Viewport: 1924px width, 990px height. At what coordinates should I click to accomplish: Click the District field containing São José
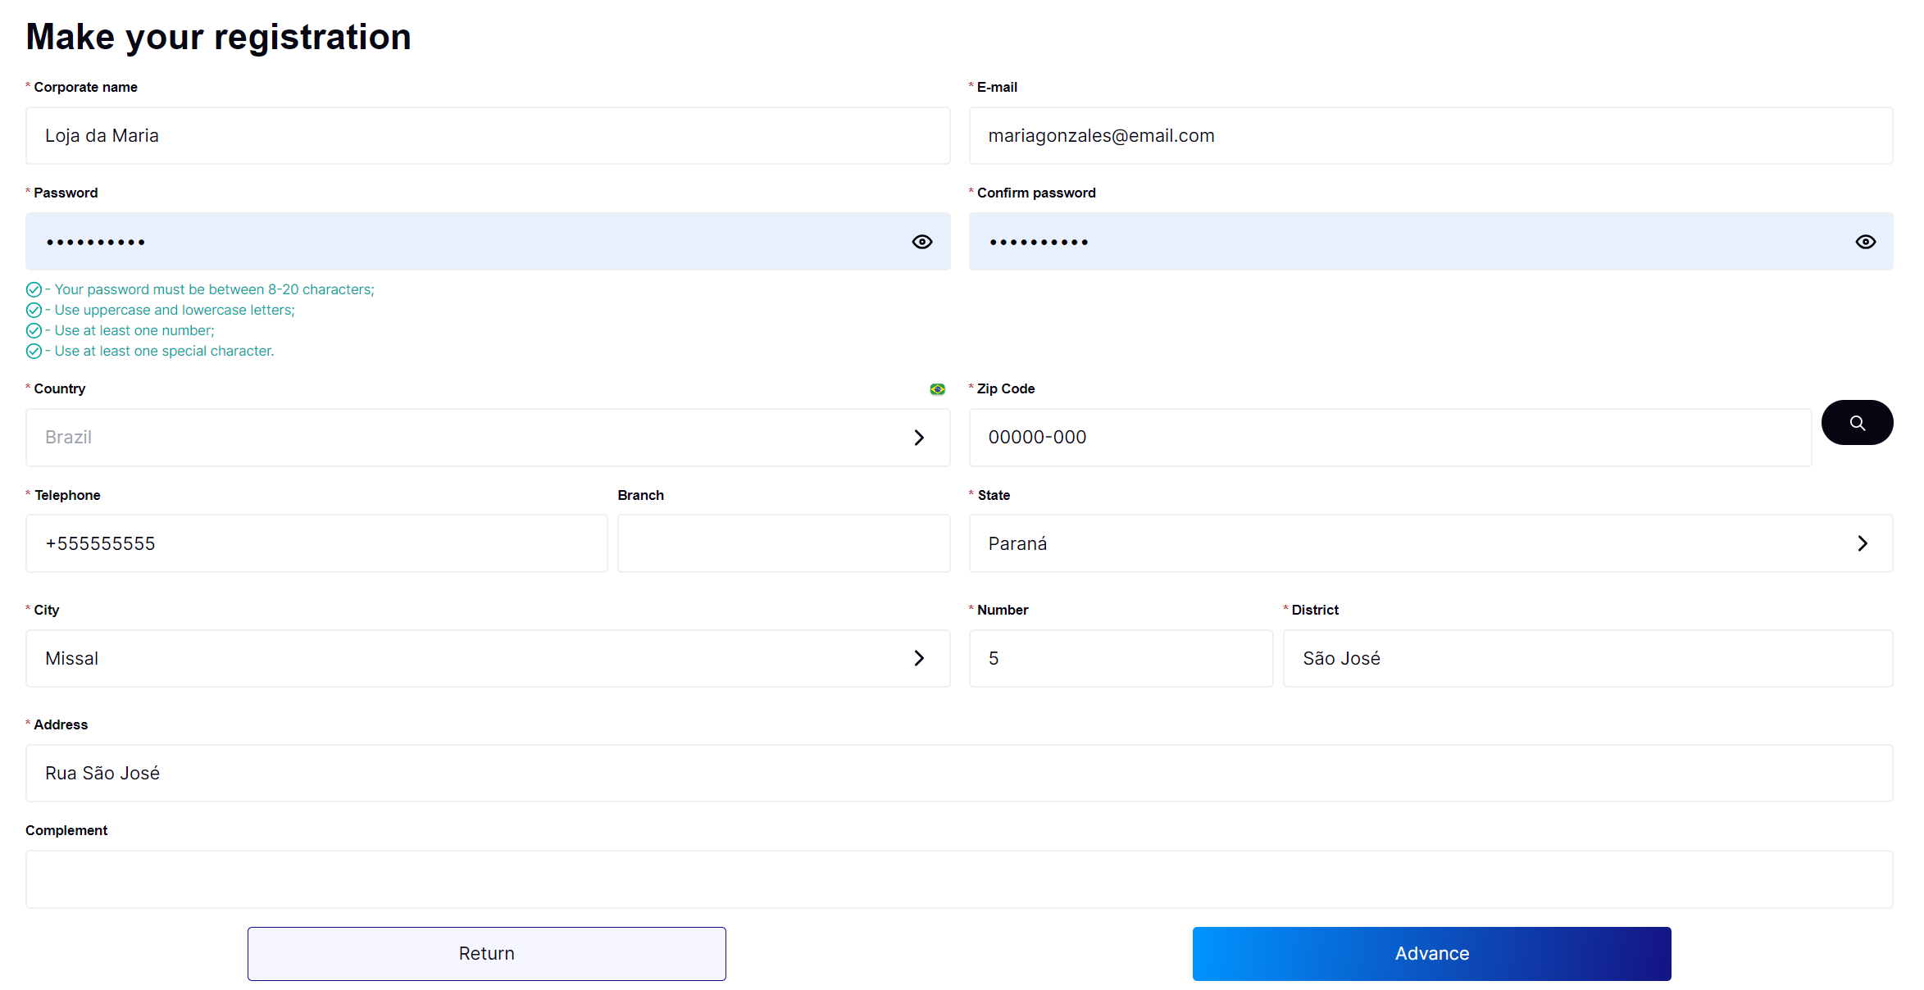click(1588, 658)
